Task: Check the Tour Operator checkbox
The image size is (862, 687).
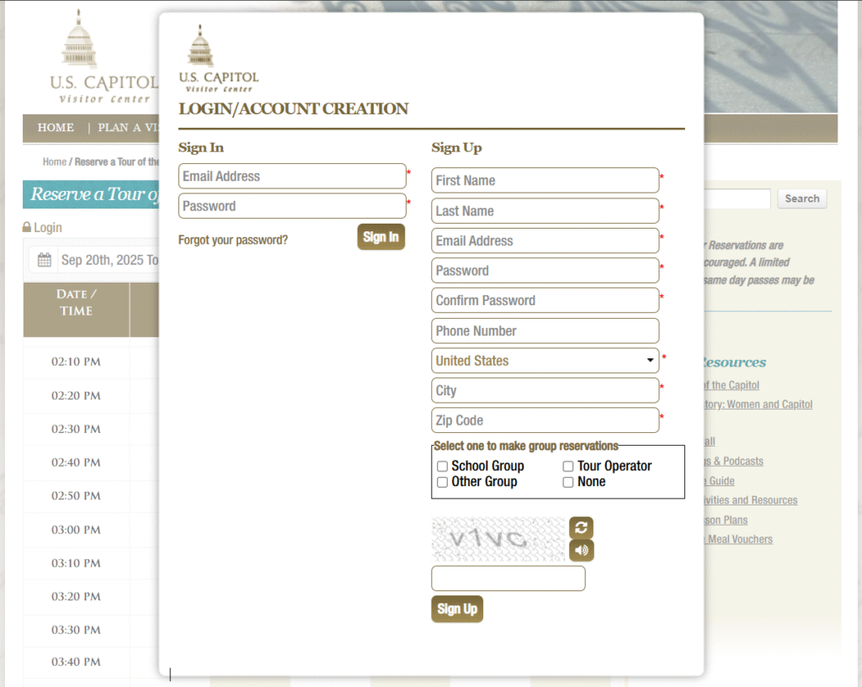Action: coord(568,466)
